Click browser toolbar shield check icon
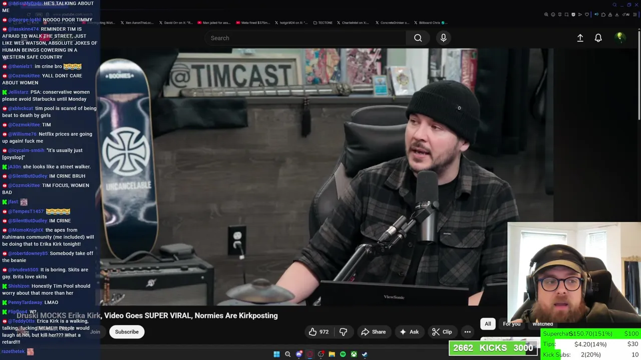The image size is (641, 360). point(573,14)
